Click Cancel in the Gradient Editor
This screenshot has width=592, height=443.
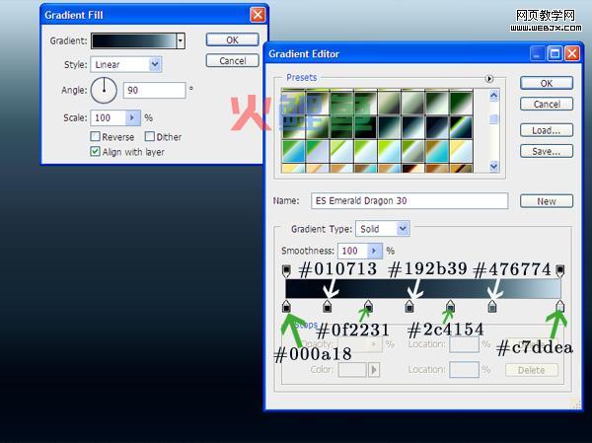tap(547, 104)
